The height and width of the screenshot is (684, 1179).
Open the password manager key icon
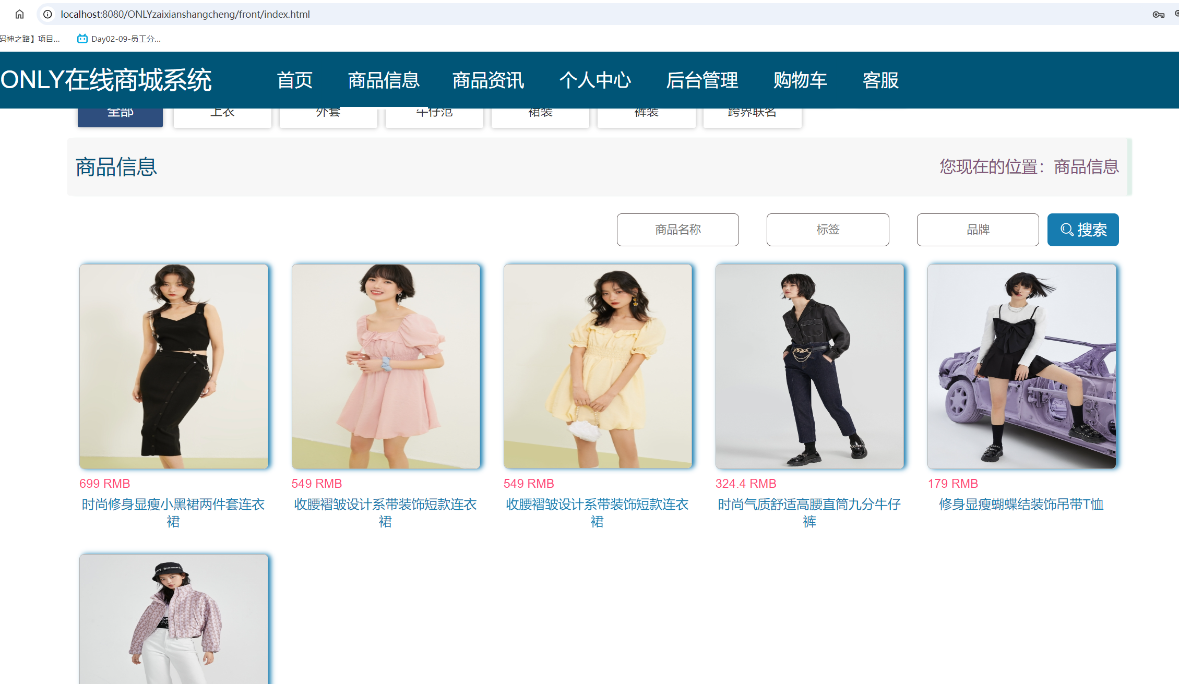point(1159,15)
